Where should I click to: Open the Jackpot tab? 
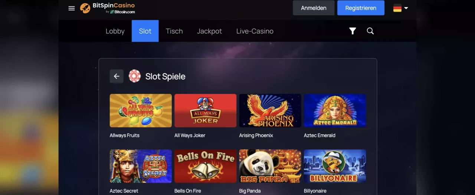(209, 31)
